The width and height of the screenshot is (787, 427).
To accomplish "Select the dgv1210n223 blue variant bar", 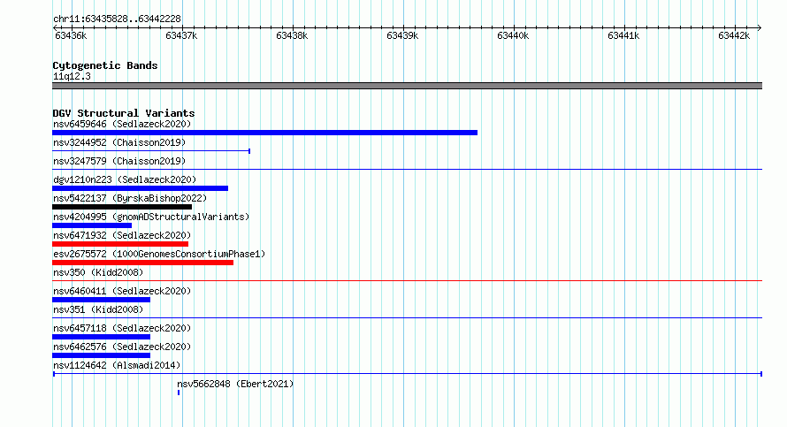I will 140,188.
